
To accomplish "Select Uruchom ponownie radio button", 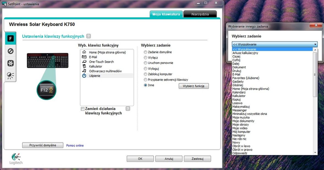I will click(145, 63).
